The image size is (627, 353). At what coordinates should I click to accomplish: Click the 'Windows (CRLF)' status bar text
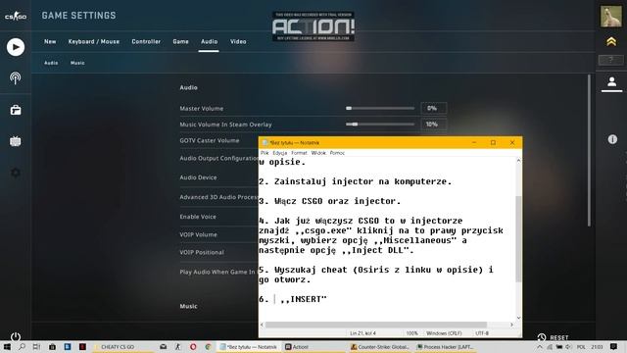pos(444,333)
